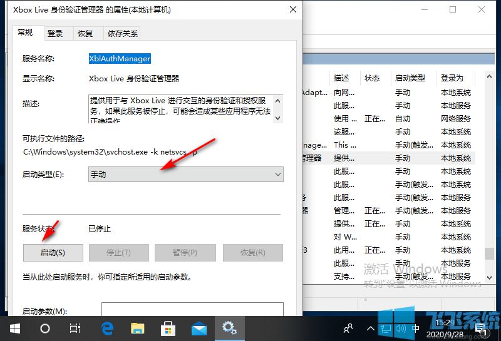This screenshot has width=501, height=341.
Task: Open Mail app from taskbar
Action: point(199,328)
